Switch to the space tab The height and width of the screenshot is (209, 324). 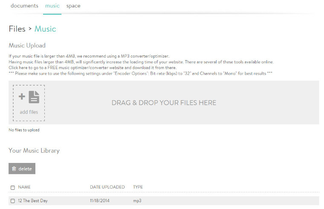coord(73,6)
